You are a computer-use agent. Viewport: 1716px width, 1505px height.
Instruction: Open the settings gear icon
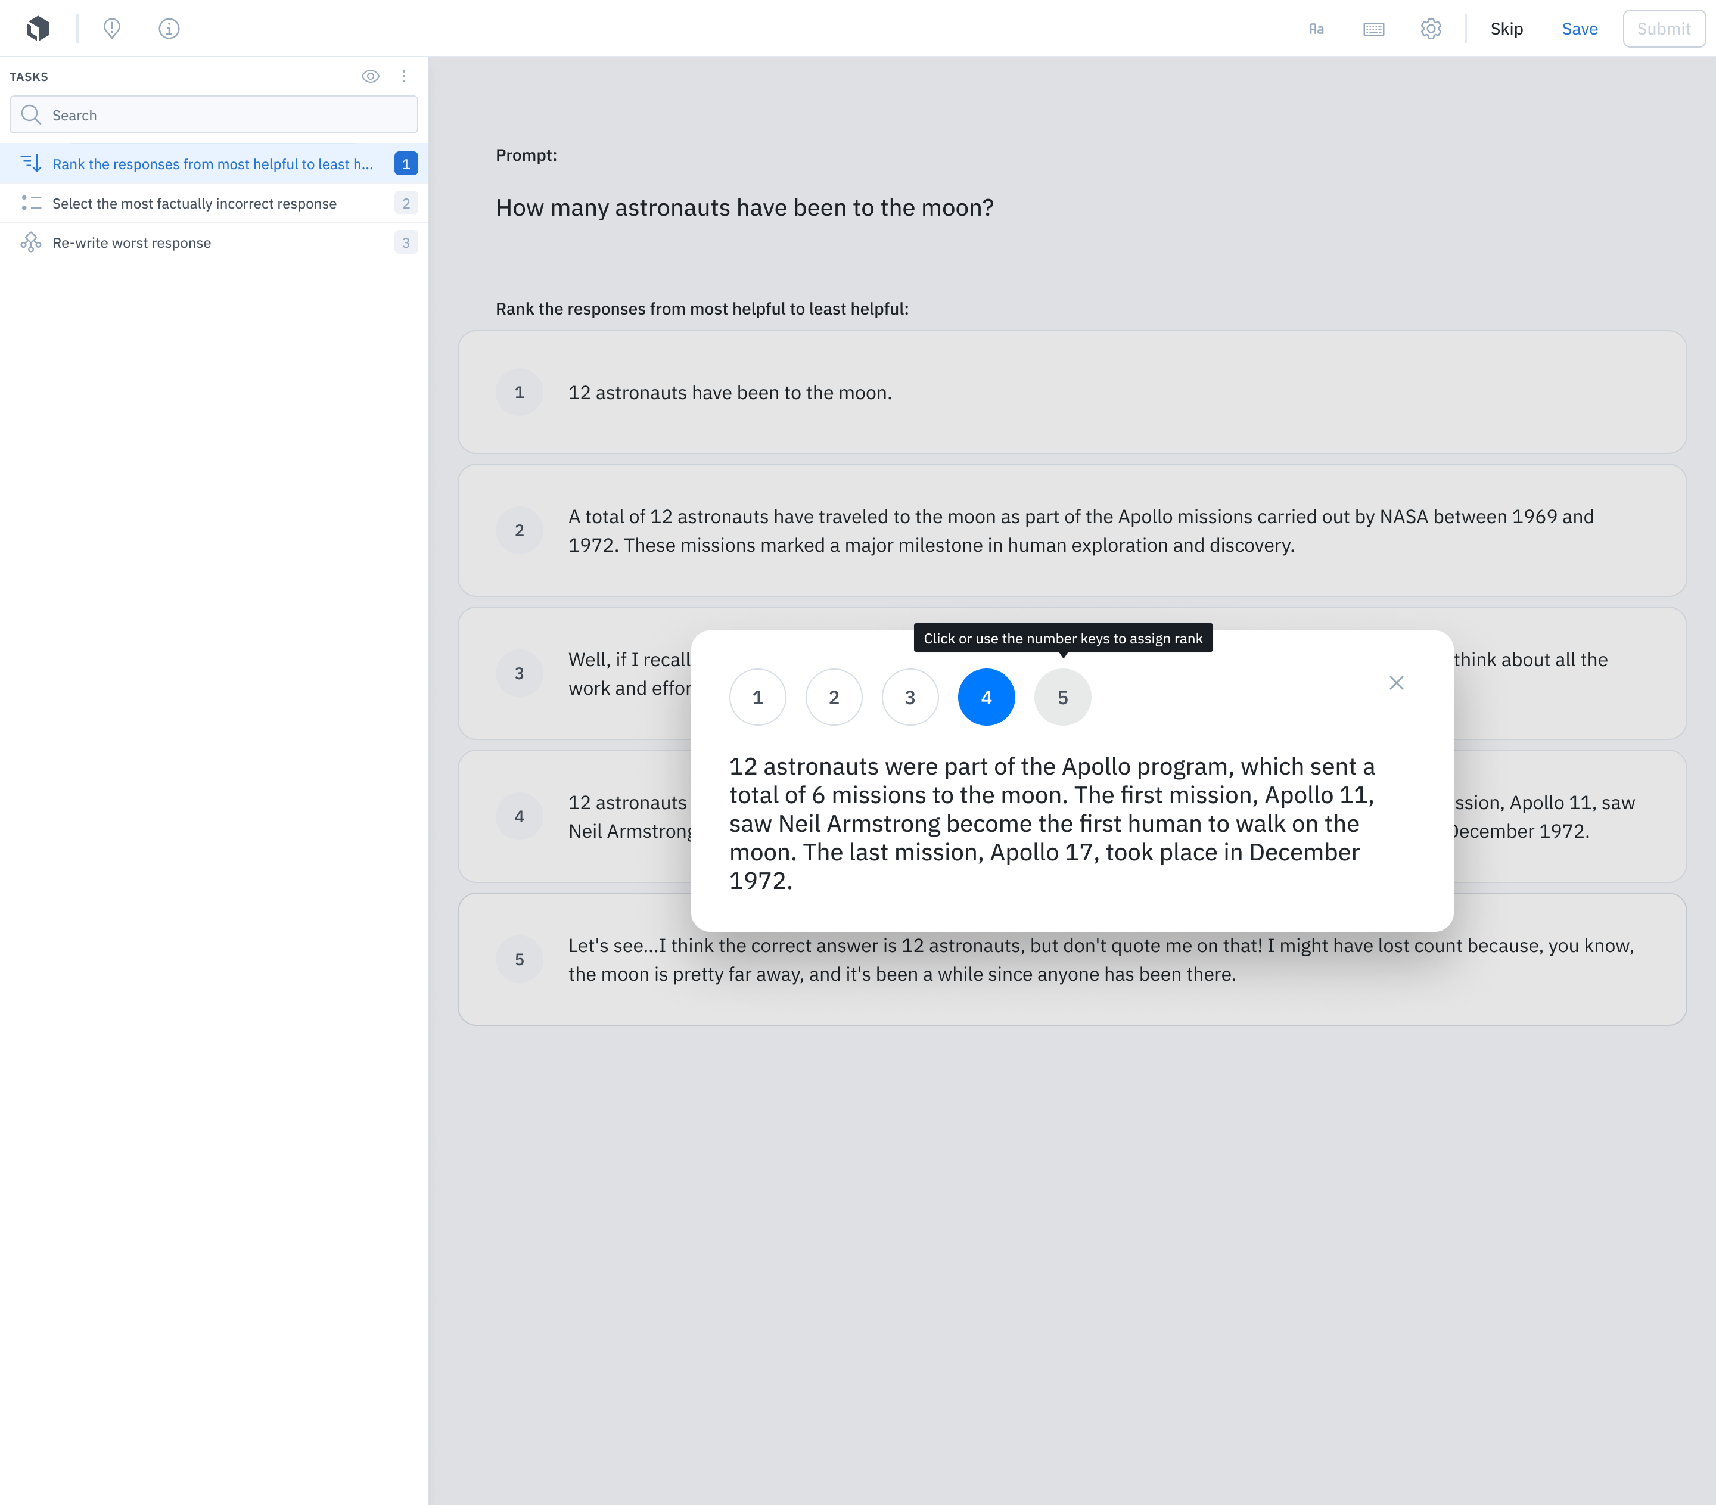pyautogui.click(x=1431, y=29)
